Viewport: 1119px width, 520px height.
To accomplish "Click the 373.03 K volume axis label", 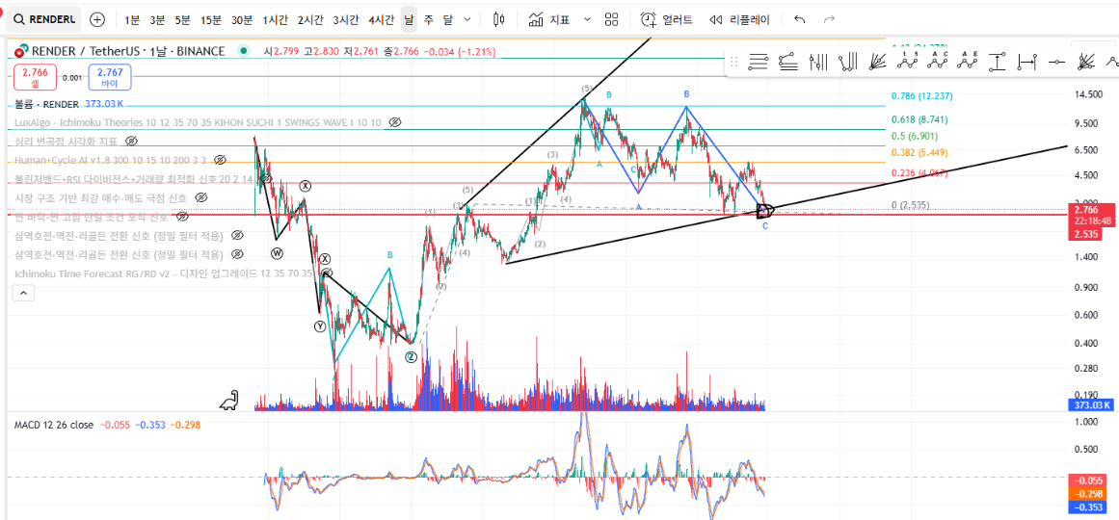I will pyautogui.click(x=1090, y=405).
